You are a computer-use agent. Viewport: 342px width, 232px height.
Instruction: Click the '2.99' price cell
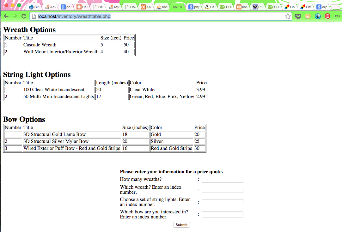click(x=201, y=97)
